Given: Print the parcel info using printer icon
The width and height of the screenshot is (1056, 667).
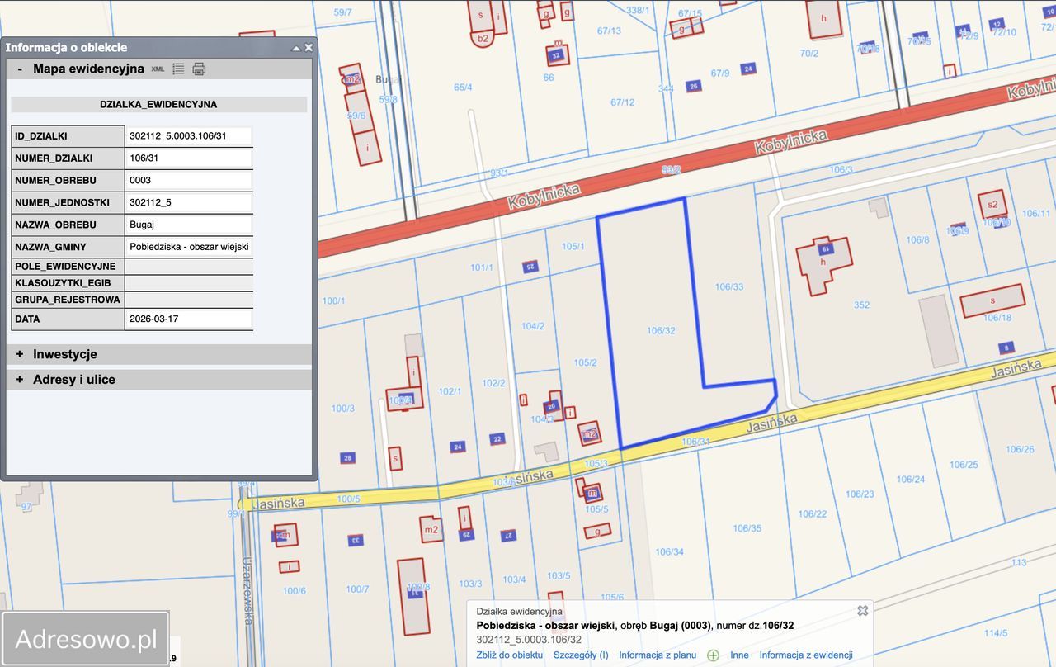Looking at the screenshot, I should pyautogui.click(x=199, y=69).
